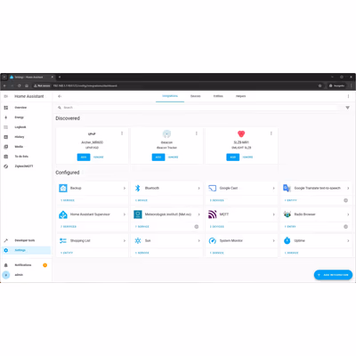The image size is (356, 356).
Task: Open the iBeacon card three-dot menu
Action: click(197, 133)
